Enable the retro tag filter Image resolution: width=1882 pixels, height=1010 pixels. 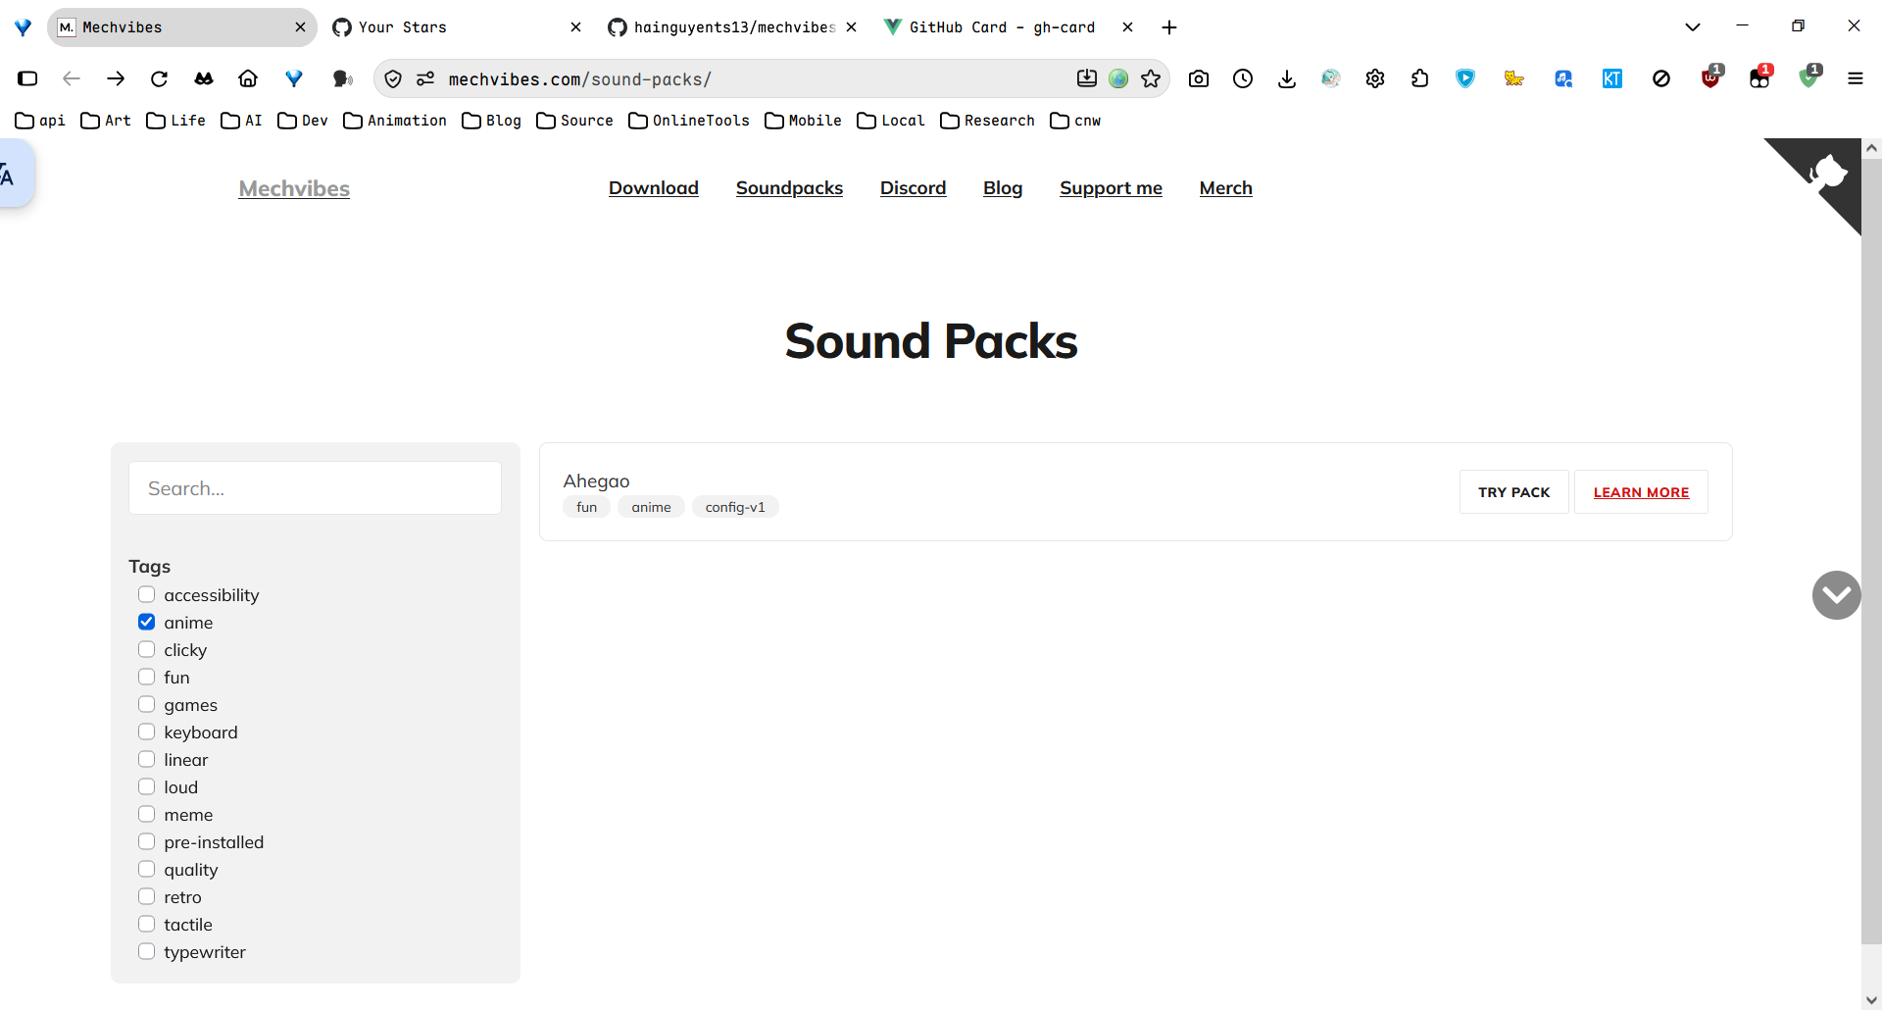pos(147,896)
